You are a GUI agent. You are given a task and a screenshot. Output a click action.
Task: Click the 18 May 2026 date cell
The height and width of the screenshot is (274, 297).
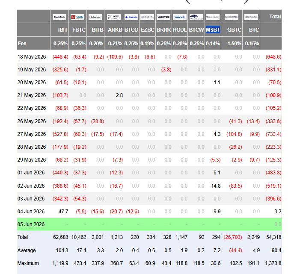32,57
